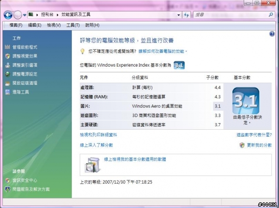Open the 工具(T) menu
Image resolution: width=279 pixels, height=208 pixels.
73,25
